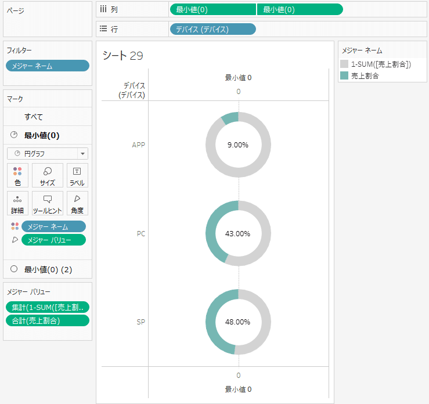Select the first 最小値(0) pill on columns shelf
Viewport: 429px width, 404px height.
pyautogui.click(x=213, y=9)
